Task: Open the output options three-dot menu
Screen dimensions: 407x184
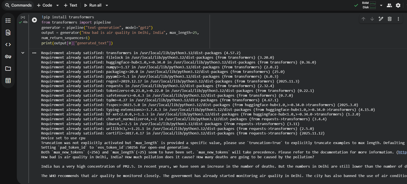Action: 34,53
